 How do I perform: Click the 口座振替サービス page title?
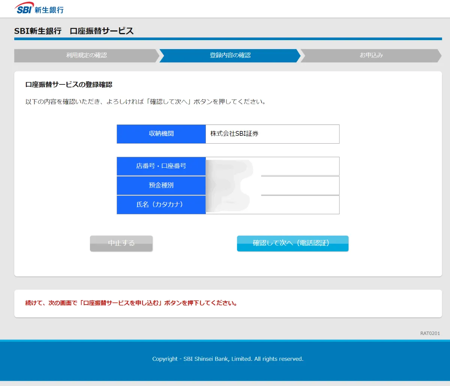click(74, 31)
